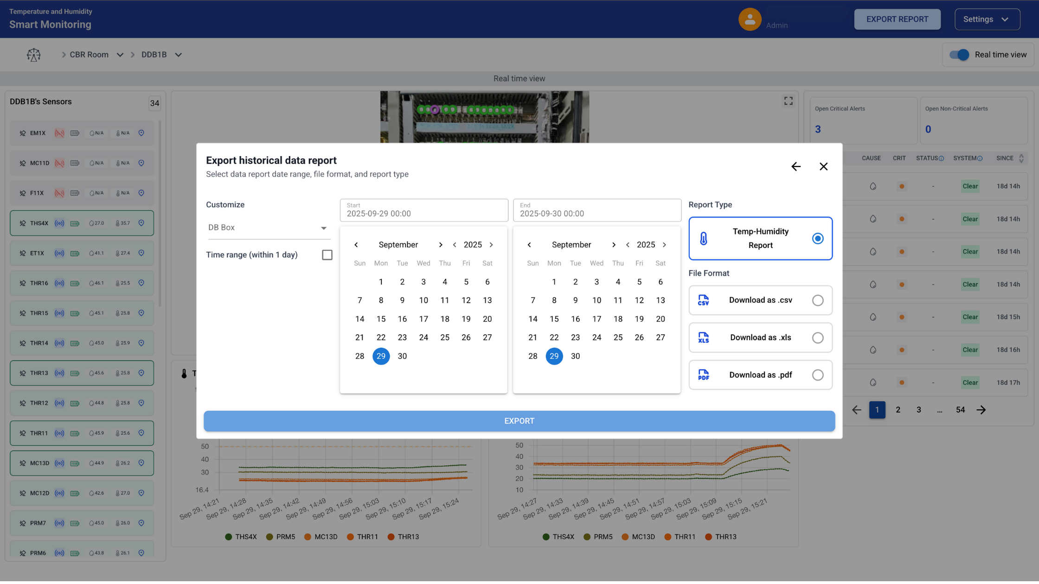The image size is (1039, 584).
Task: Go to alerts page 2
Action: [898, 410]
